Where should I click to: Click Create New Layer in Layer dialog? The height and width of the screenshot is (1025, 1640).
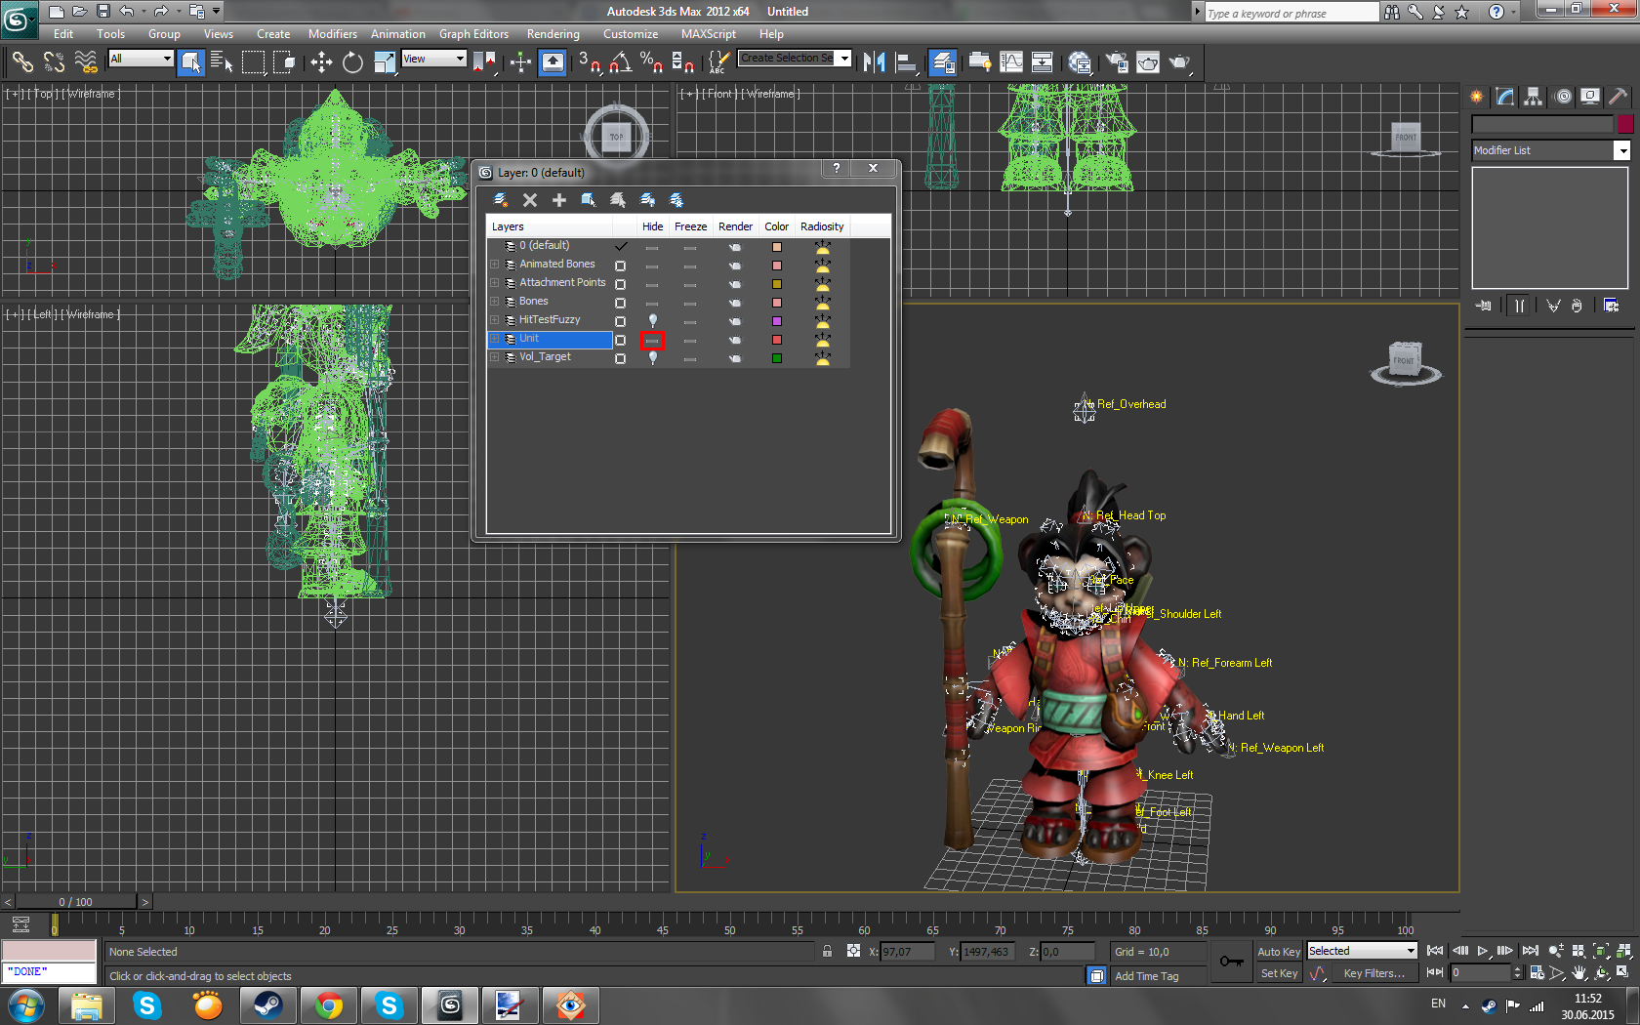coord(501,200)
